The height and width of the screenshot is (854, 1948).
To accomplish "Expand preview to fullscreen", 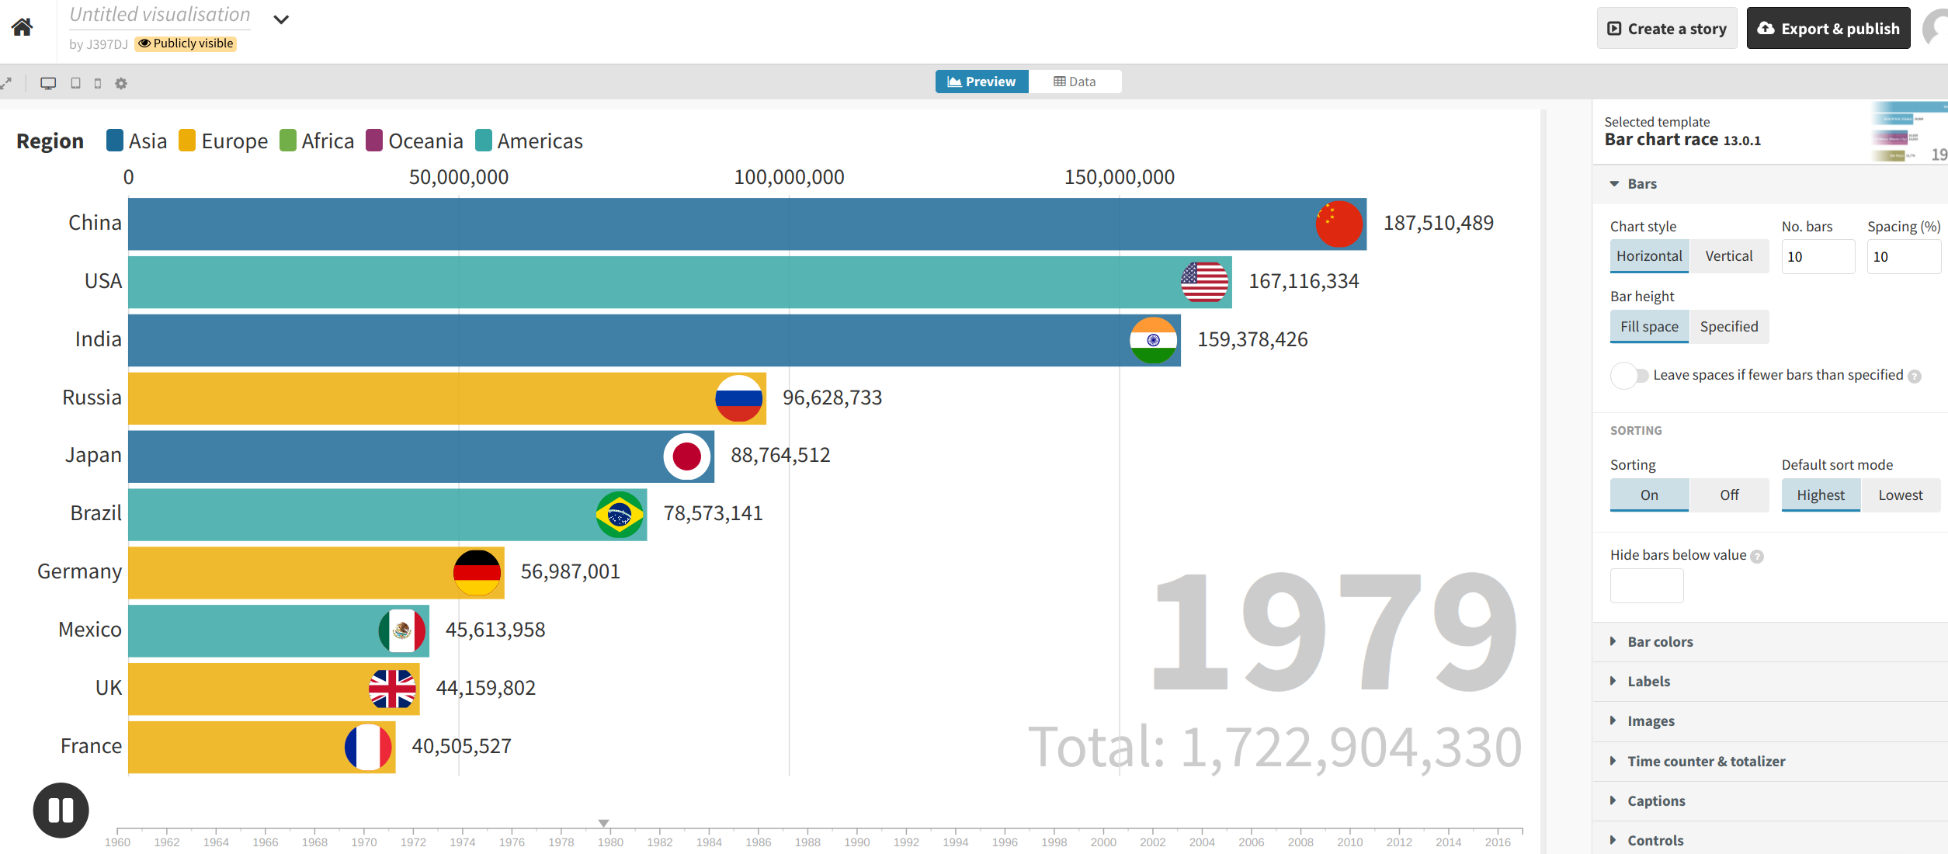I will point(6,83).
